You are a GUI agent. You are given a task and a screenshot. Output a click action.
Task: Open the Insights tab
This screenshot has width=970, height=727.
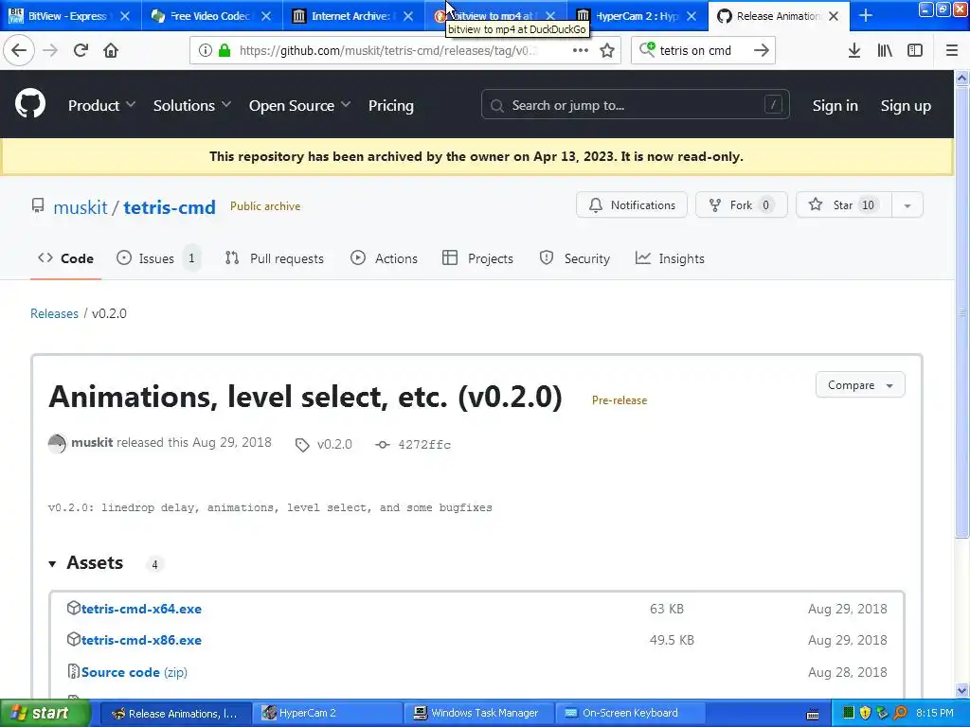tap(670, 258)
